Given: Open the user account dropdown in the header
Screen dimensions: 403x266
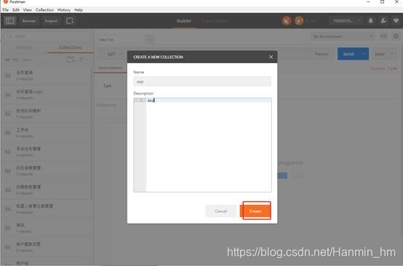Looking at the screenshot, I should coord(346,20).
